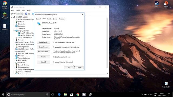Open File Explorer from the taskbar
This screenshot has width=173, height=97.
click(x=65, y=95)
